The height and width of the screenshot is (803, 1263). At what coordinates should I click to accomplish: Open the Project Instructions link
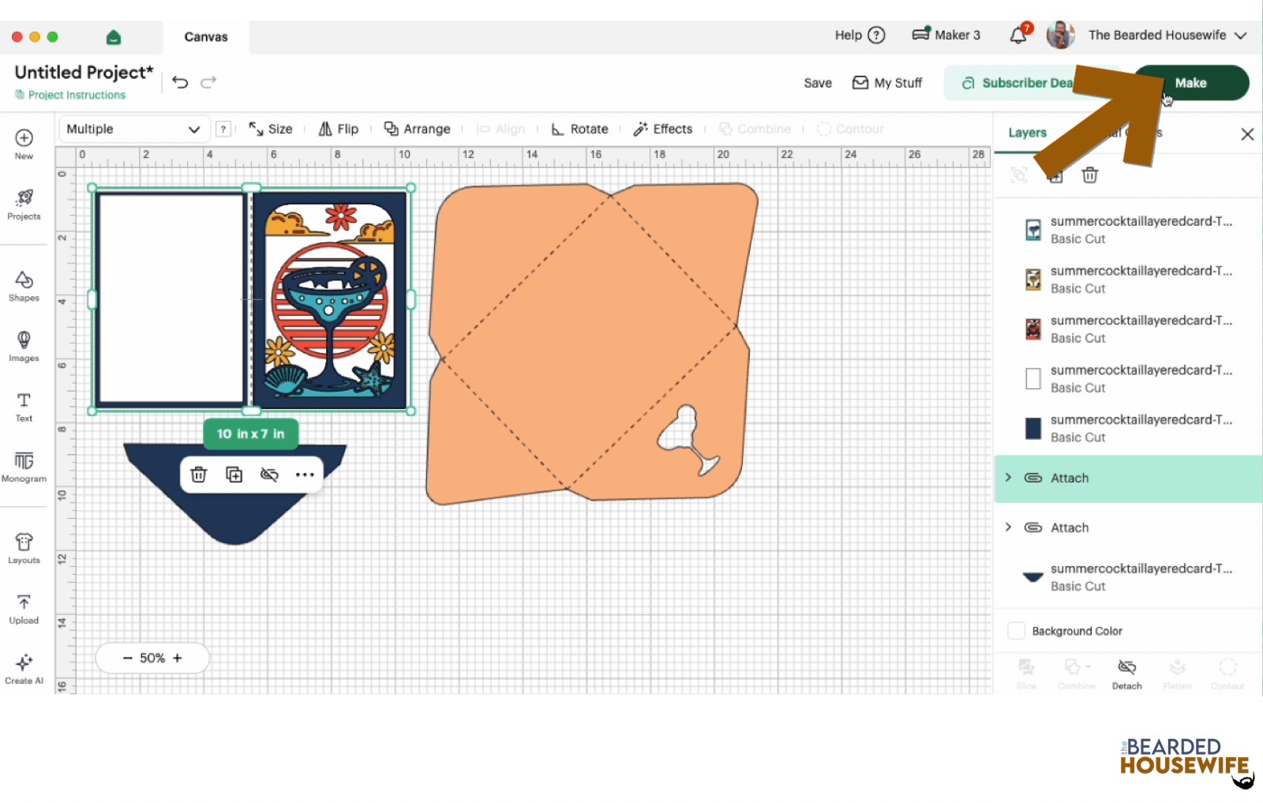[x=70, y=95]
